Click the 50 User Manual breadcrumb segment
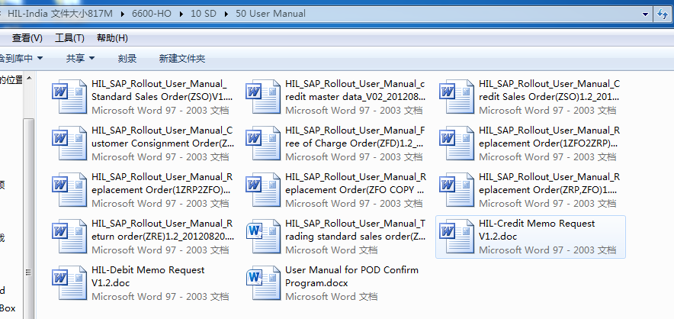 [271, 14]
